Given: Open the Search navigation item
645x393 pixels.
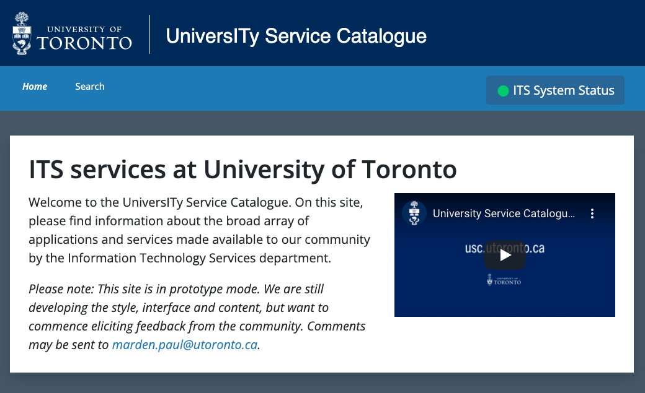Looking at the screenshot, I should (x=90, y=87).
